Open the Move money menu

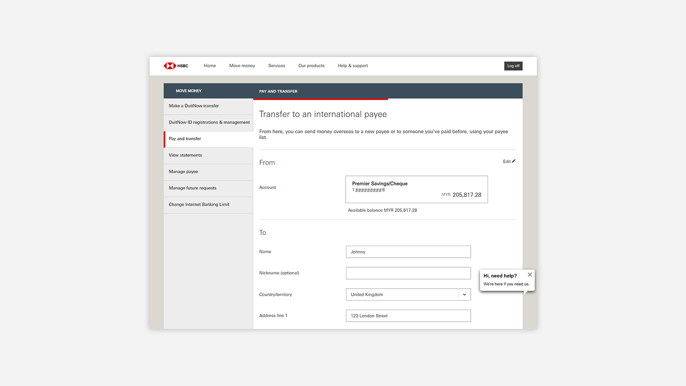coord(242,66)
